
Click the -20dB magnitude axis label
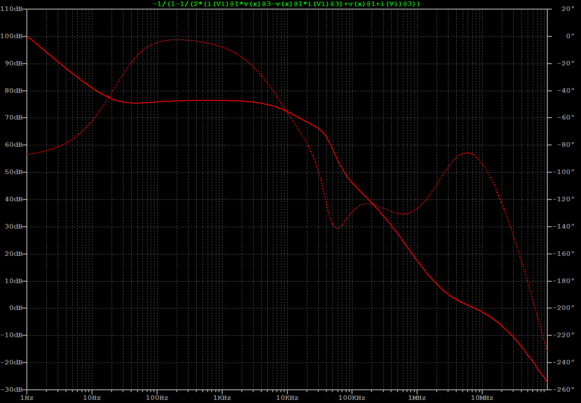[11, 363]
